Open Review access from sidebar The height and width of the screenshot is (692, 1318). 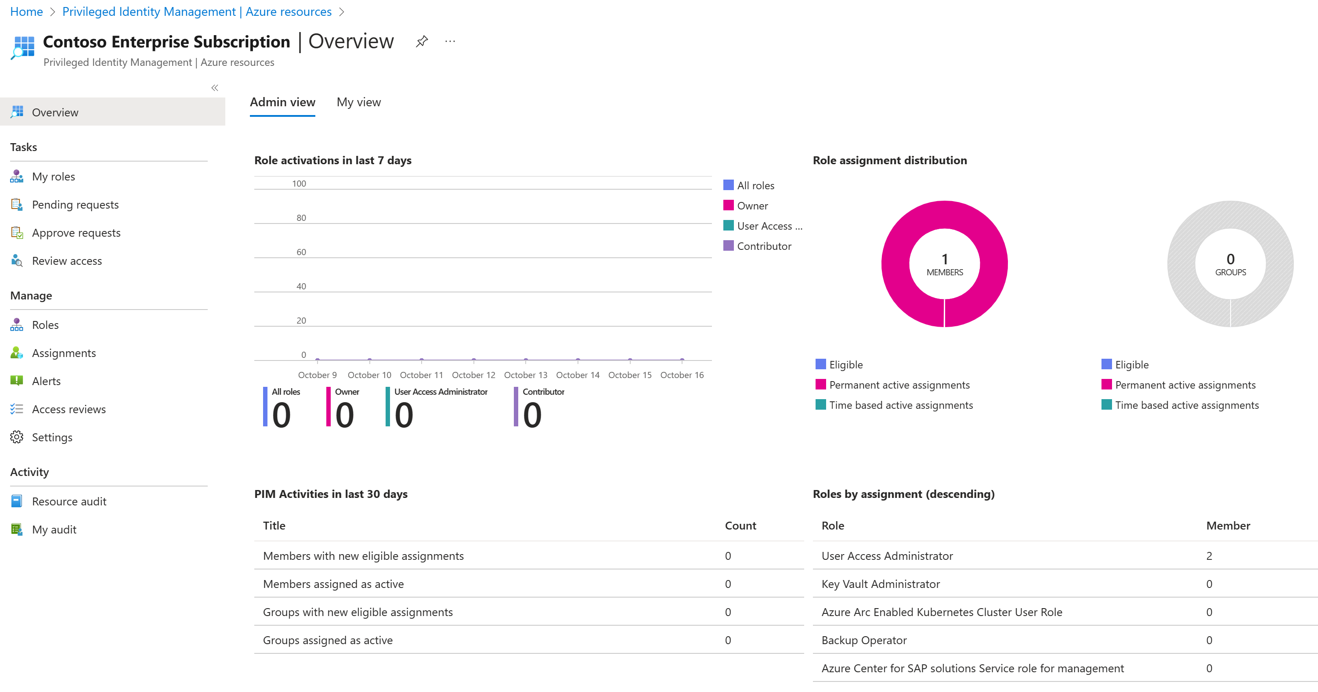pos(66,261)
